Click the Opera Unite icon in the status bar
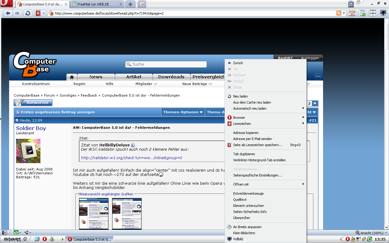 pyautogui.click(x=26, y=233)
